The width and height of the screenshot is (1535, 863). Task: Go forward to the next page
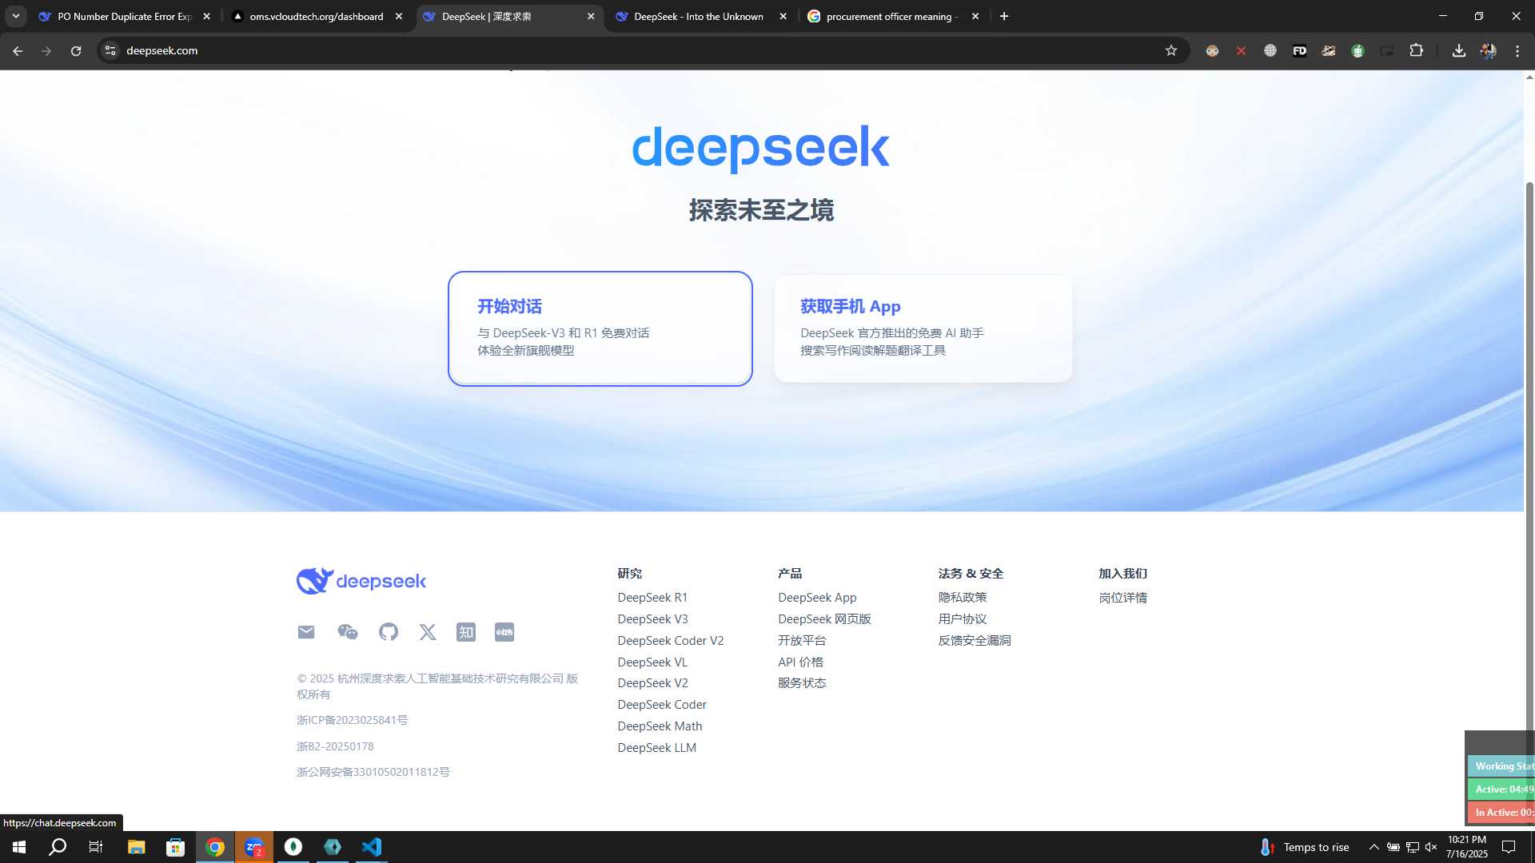46,50
